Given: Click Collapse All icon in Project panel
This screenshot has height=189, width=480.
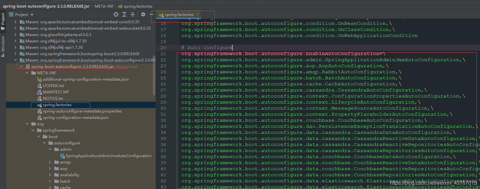Looking at the screenshot, I should (133, 14).
